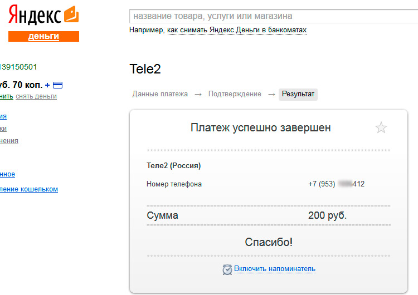Open example link about withdrawing at ATMs
This screenshot has width=418, height=295.
tap(236, 30)
